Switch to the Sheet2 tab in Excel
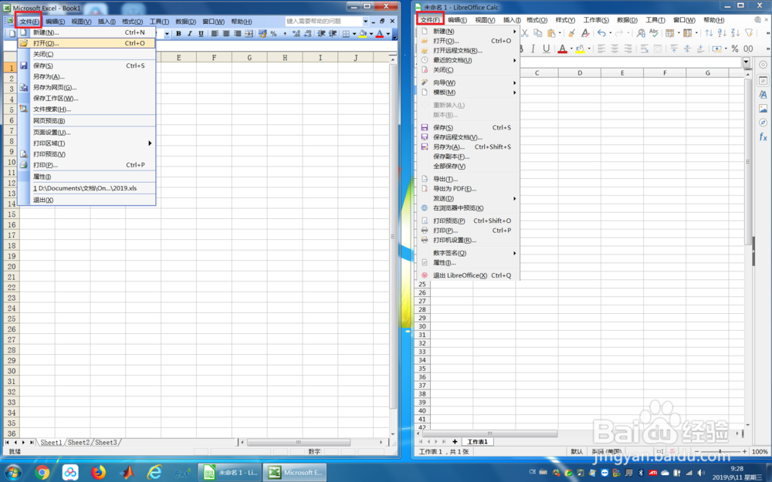772x482 pixels. [x=79, y=442]
